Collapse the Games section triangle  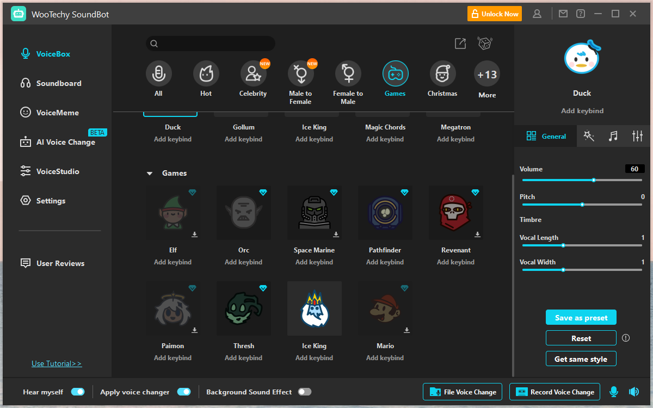click(149, 174)
